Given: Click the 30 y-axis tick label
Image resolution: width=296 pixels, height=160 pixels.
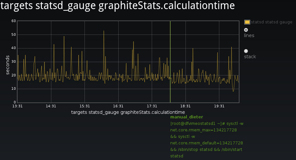Looking at the screenshot, I should 14,61.
